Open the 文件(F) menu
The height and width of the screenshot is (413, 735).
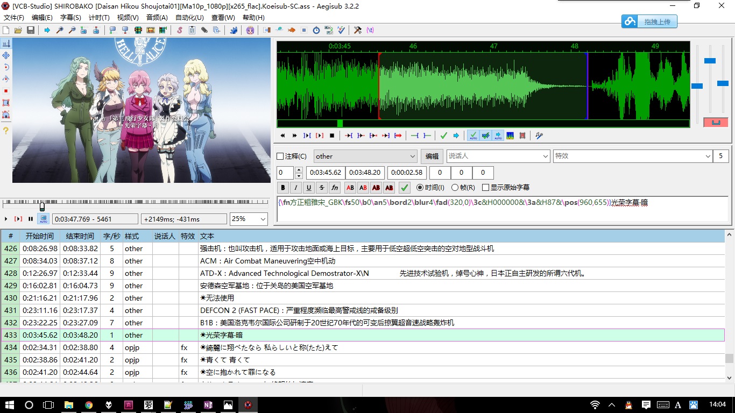click(x=13, y=18)
